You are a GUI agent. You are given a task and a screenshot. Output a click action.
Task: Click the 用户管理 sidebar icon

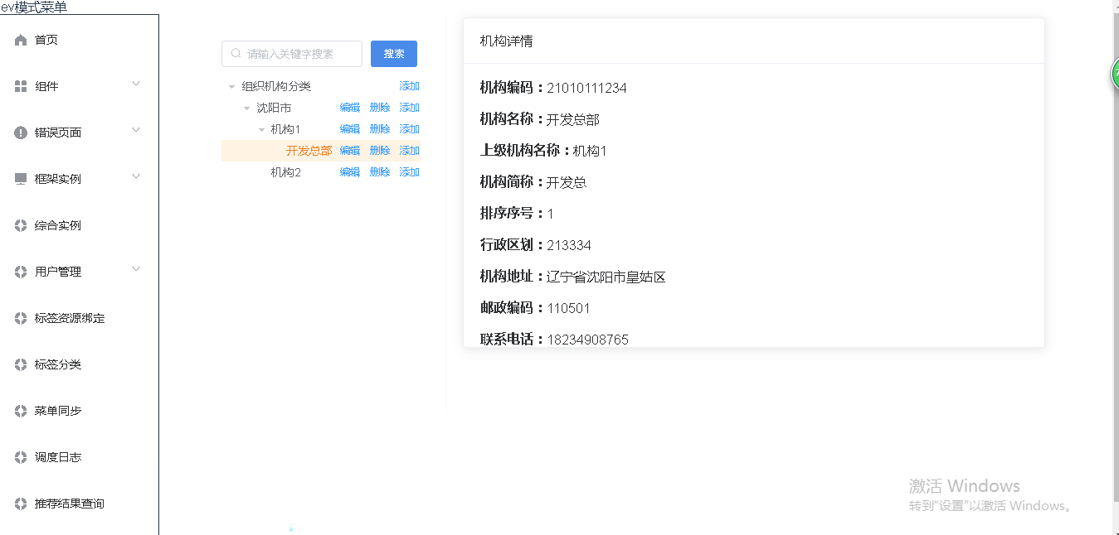20,271
